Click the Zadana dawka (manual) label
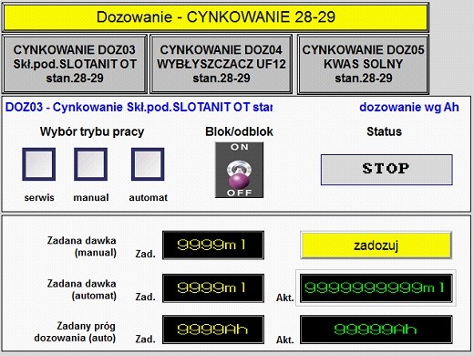474x356 pixels. coord(81,246)
